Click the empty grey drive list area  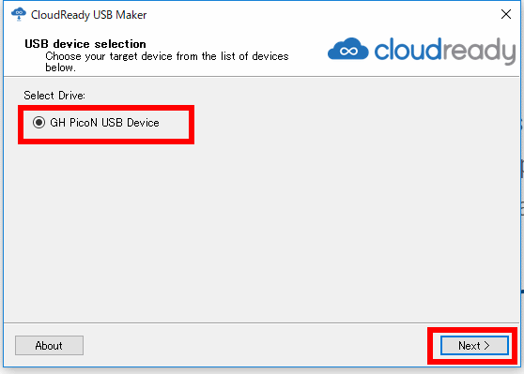tap(261, 231)
